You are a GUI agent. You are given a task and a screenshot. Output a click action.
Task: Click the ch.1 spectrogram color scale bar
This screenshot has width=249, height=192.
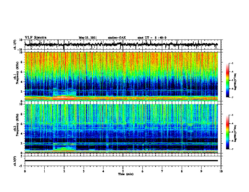pos(227,80)
